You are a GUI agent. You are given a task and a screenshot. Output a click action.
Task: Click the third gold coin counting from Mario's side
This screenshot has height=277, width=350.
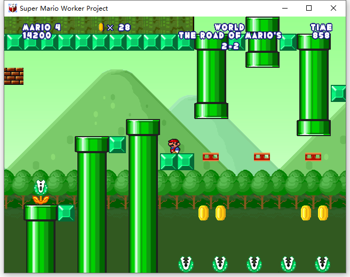[306, 213]
